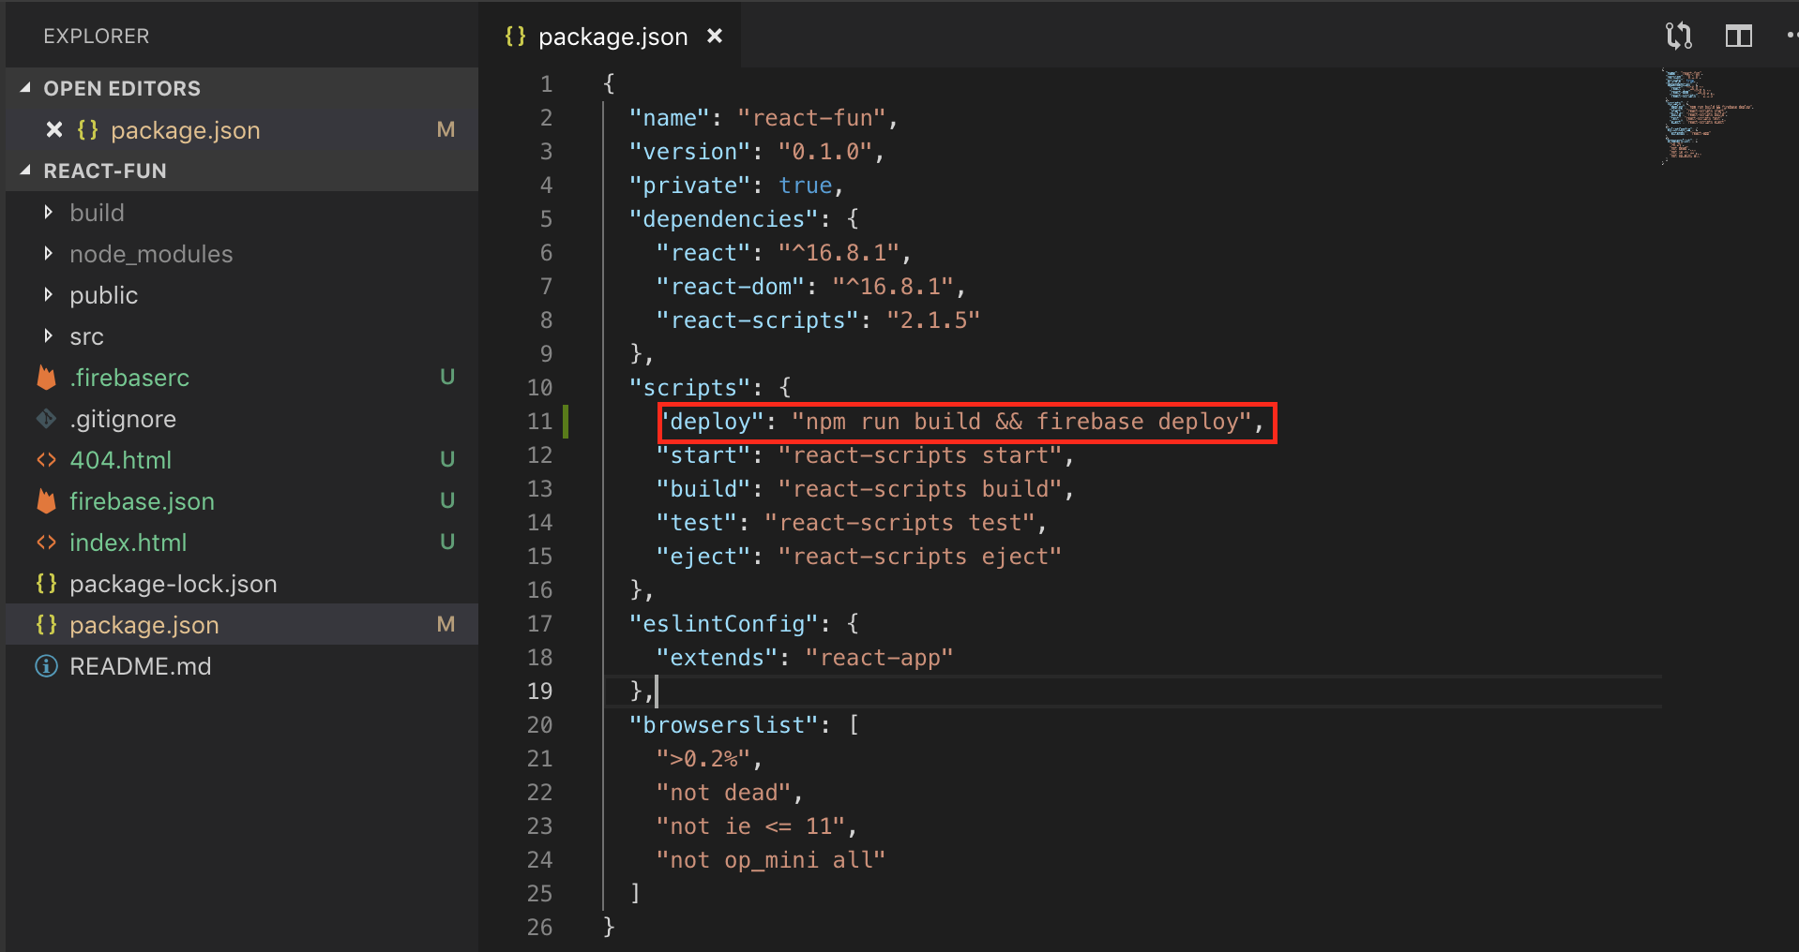Click the "react-dom" dependency key
The image size is (1799, 952).
pos(730,287)
